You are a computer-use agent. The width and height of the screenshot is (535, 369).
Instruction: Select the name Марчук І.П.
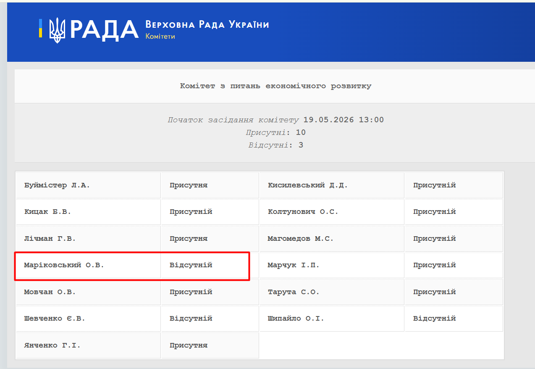pyautogui.click(x=294, y=265)
